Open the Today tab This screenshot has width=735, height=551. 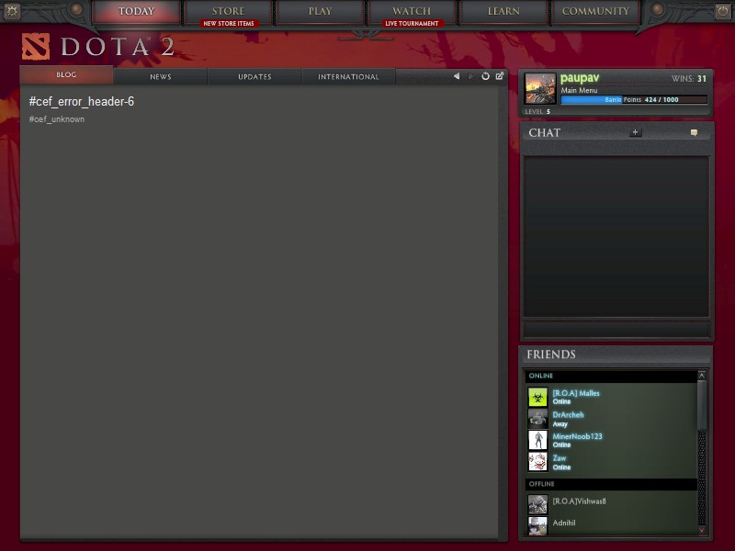[x=136, y=12]
